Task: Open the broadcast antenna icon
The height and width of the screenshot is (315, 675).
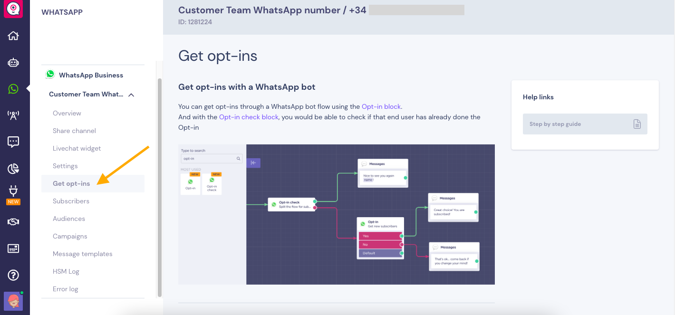Action: click(x=13, y=115)
